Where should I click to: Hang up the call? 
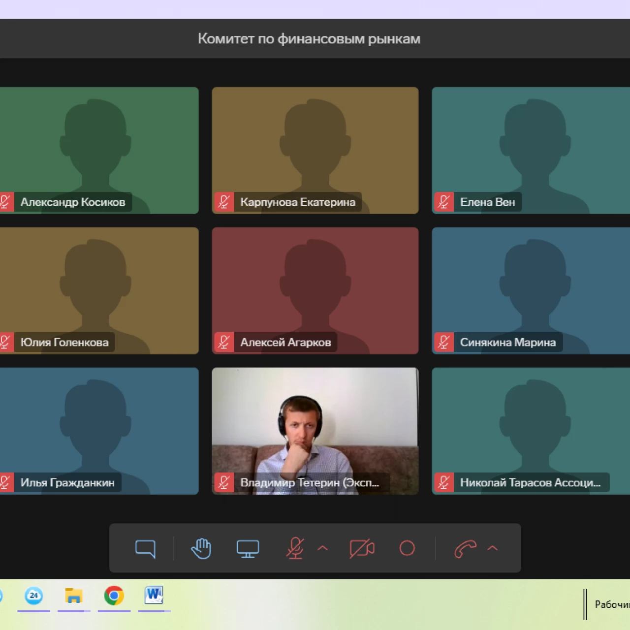(465, 548)
